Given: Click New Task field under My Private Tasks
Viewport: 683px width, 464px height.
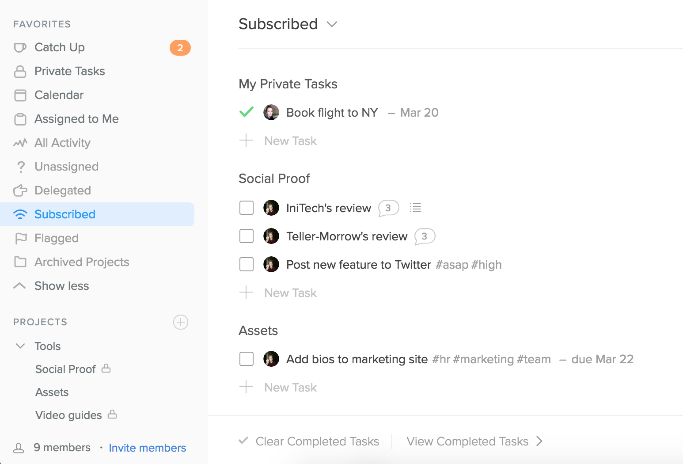Looking at the screenshot, I should tap(290, 141).
